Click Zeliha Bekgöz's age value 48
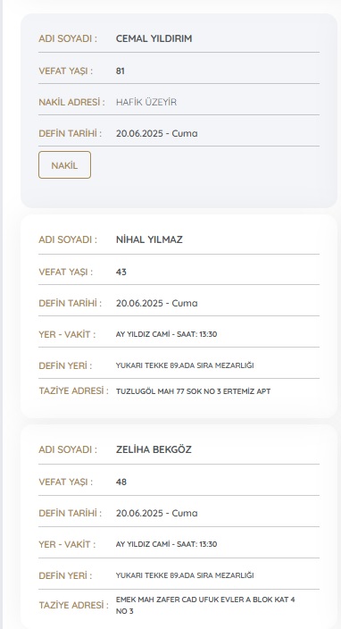 (x=121, y=482)
